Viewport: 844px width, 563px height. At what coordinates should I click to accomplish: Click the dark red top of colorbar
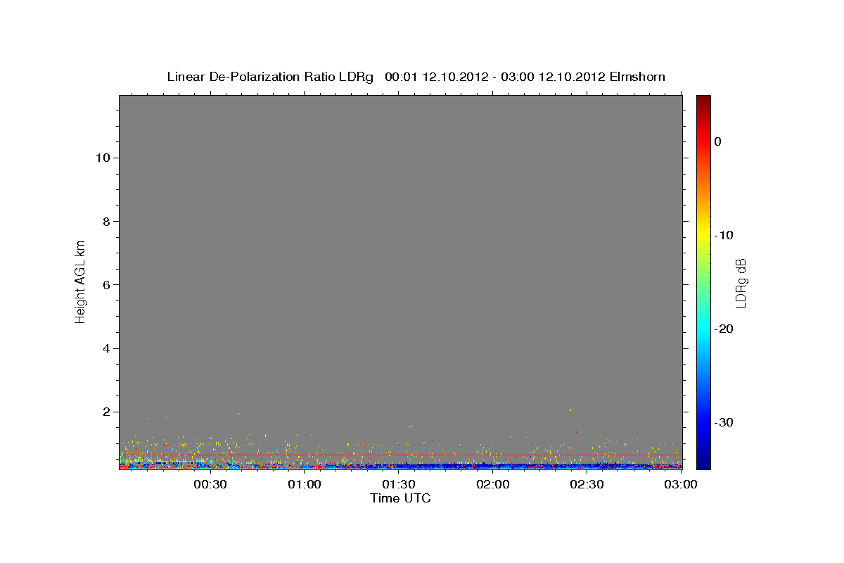point(703,101)
